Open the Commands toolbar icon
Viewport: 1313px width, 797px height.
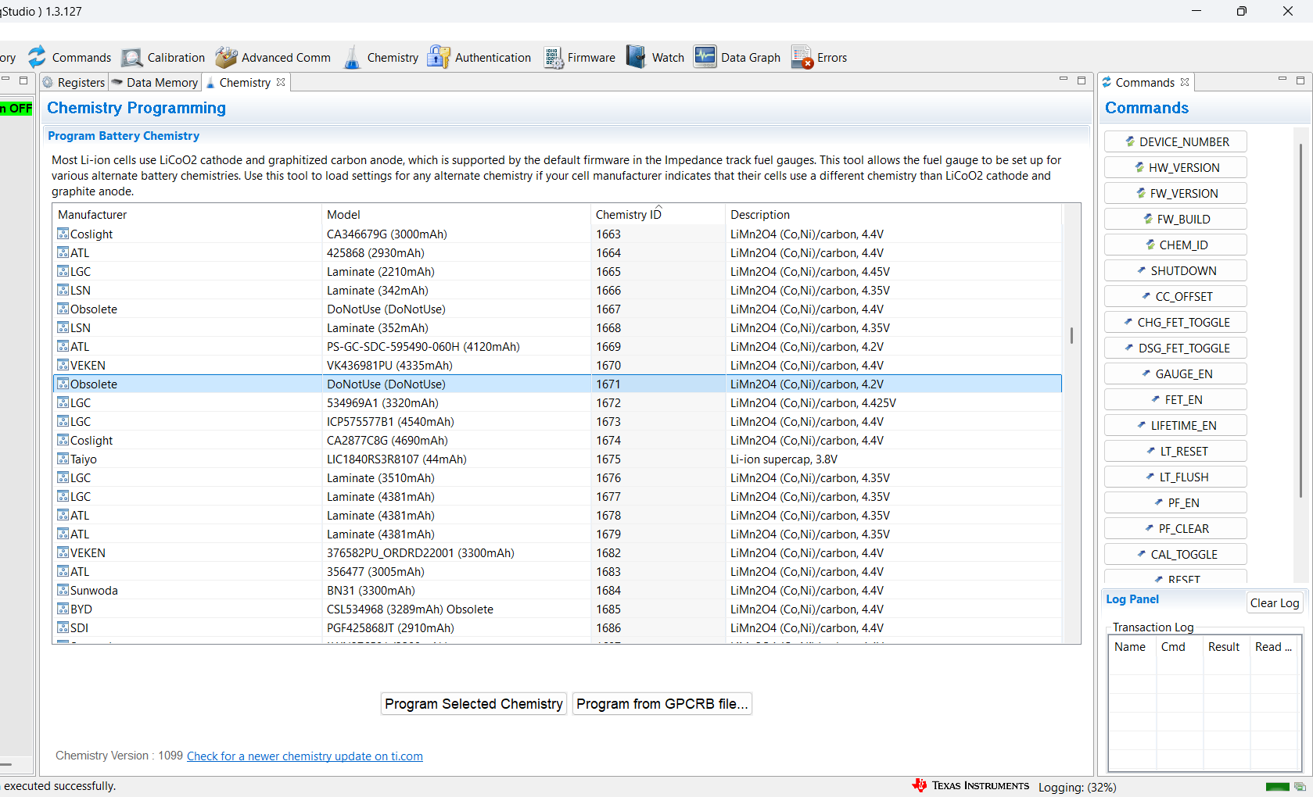38,57
